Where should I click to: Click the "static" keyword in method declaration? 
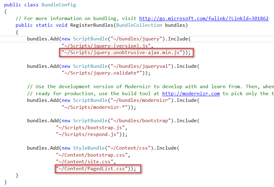pyautogui.click(x=44, y=25)
